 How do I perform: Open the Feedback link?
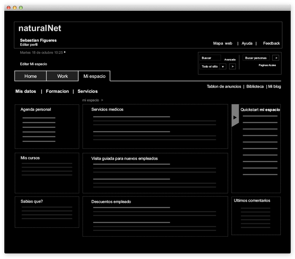(271, 43)
